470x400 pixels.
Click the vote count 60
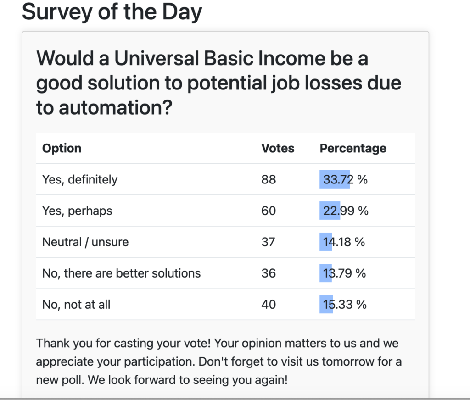pos(269,211)
